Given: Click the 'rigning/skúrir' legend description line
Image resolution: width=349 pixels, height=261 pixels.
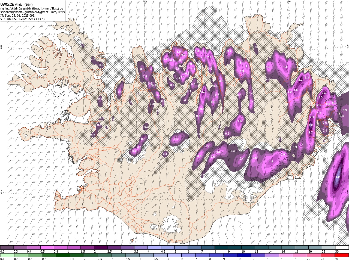Looking at the screenshot, I should tap(32, 8).
